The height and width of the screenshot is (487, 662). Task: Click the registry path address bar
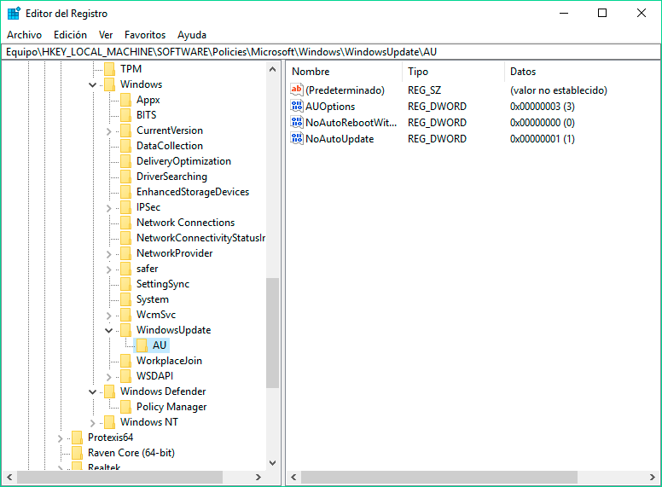(331, 52)
